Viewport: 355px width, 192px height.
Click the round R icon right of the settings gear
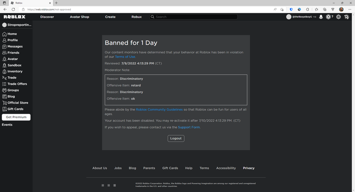pos(346,17)
